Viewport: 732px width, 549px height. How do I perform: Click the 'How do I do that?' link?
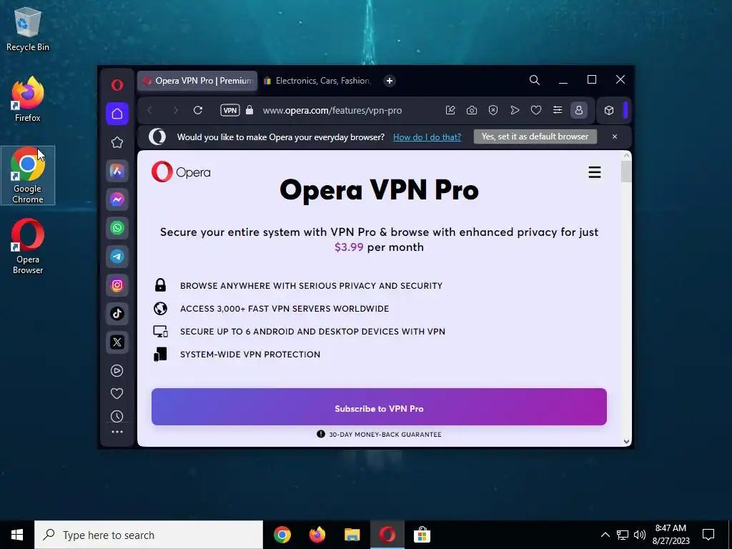pos(427,137)
